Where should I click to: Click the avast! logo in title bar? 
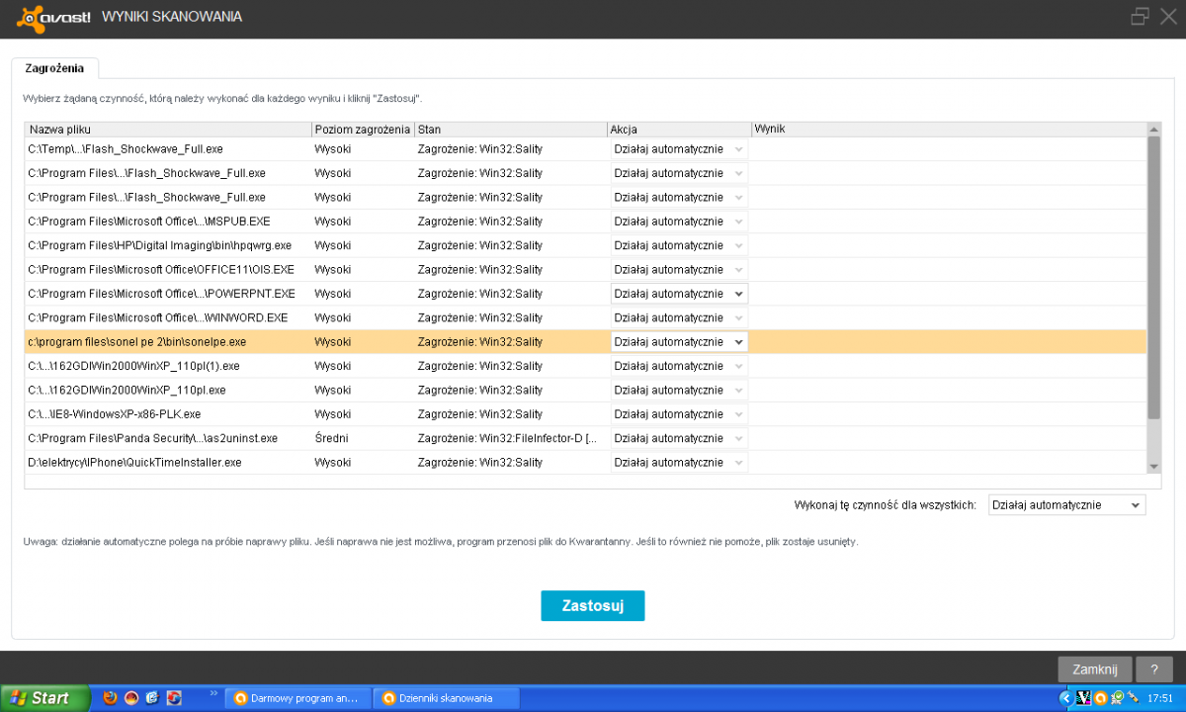tap(54, 17)
